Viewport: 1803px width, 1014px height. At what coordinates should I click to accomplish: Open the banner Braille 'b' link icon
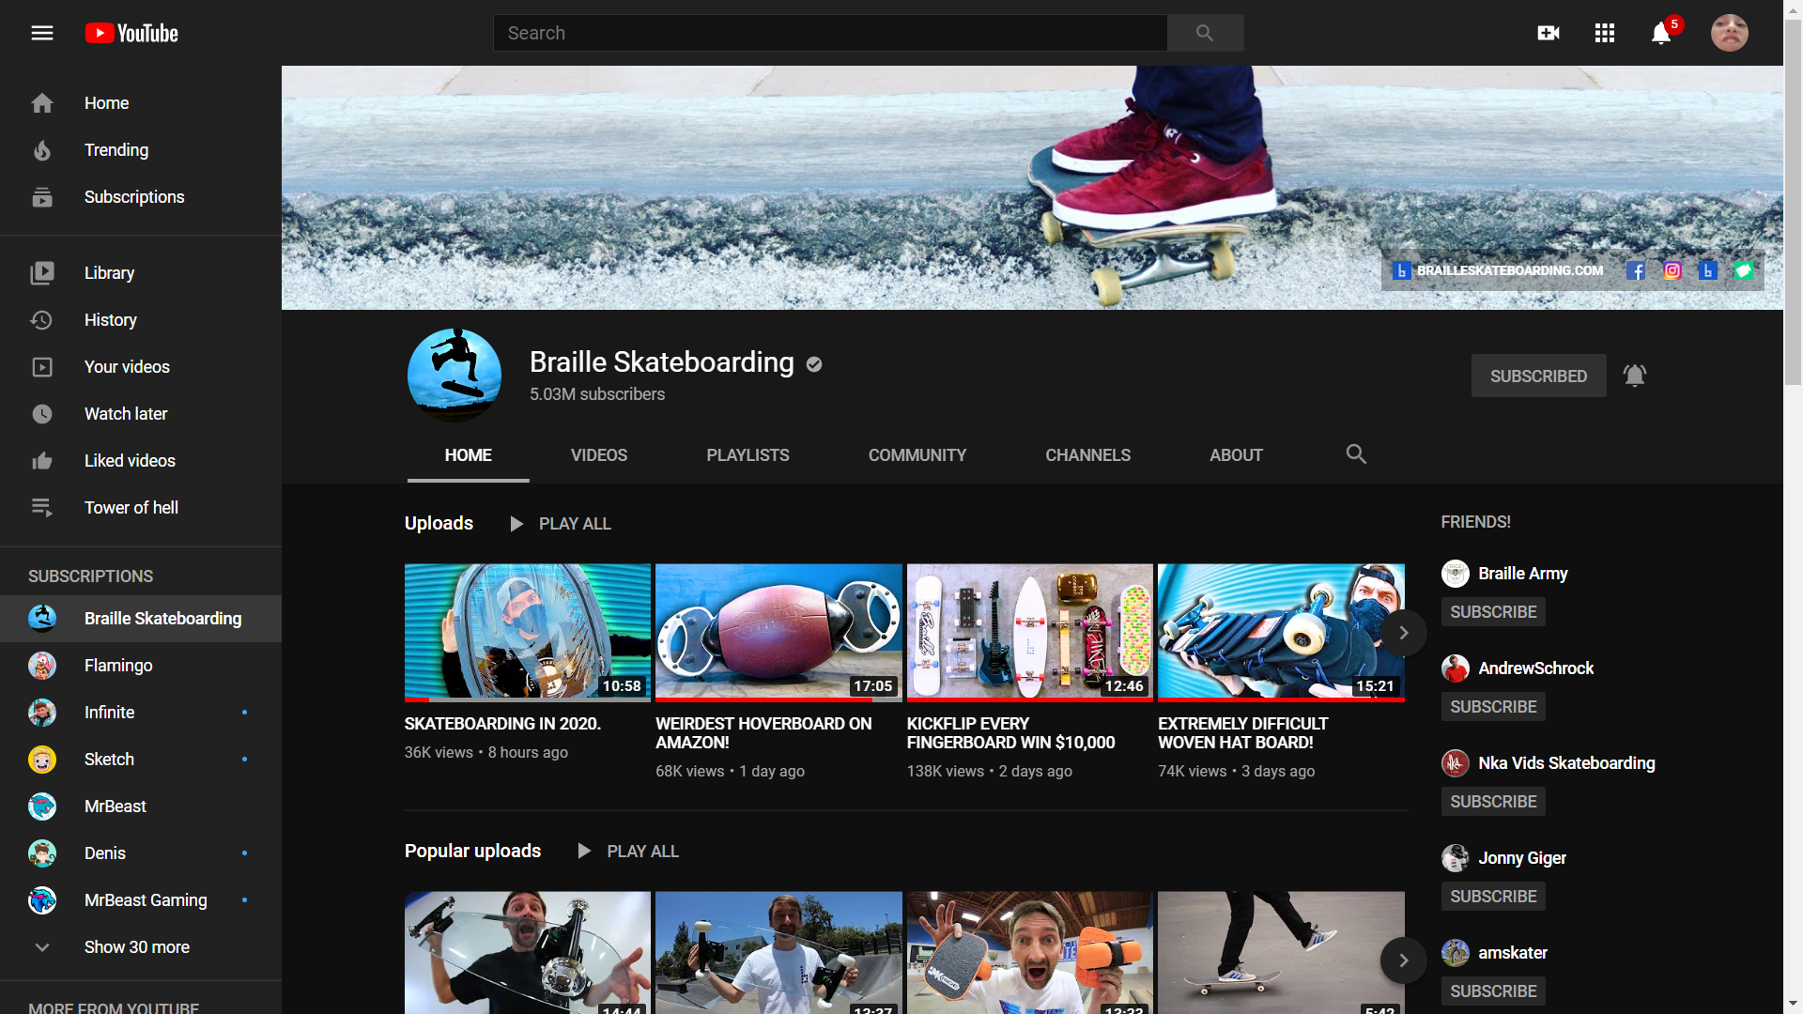point(1708,270)
